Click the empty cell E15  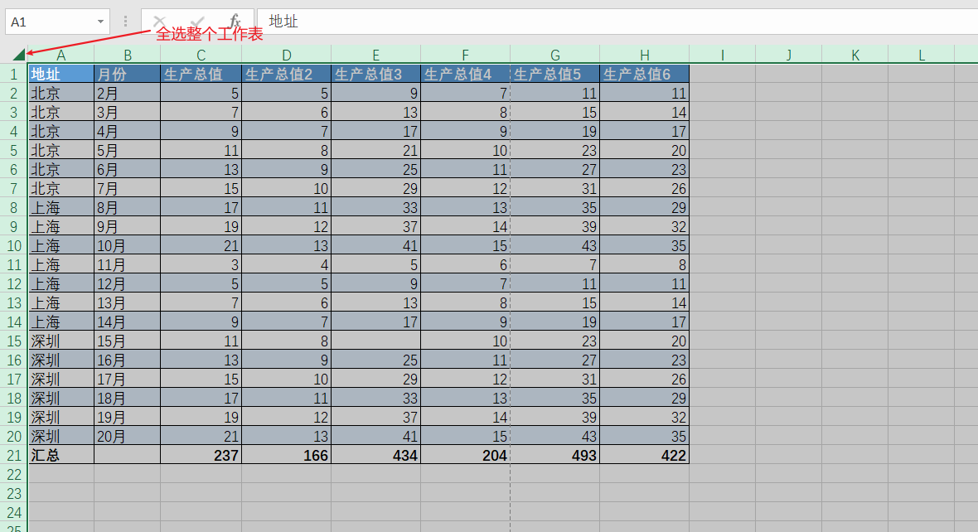[376, 341]
